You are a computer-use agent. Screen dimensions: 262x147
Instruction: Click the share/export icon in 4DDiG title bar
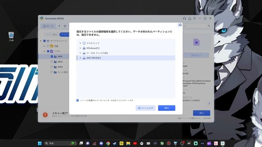pyautogui.click(x=190, y=18)
